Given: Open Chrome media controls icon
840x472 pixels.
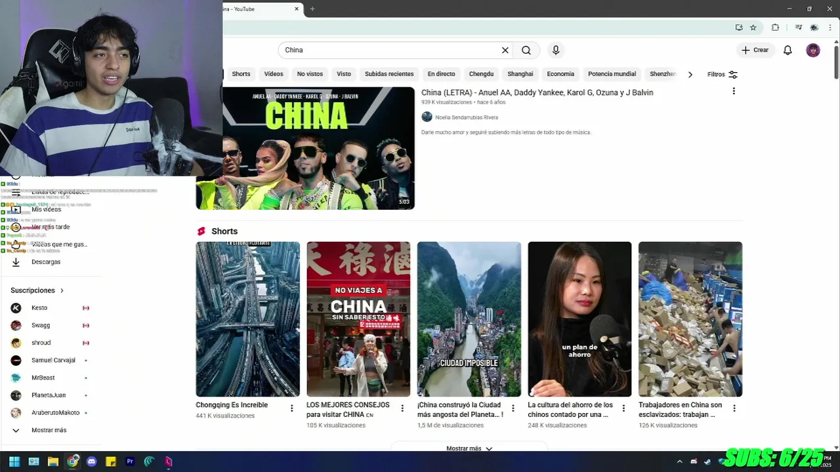Looking at the screenshot, I should click(798, 28).
